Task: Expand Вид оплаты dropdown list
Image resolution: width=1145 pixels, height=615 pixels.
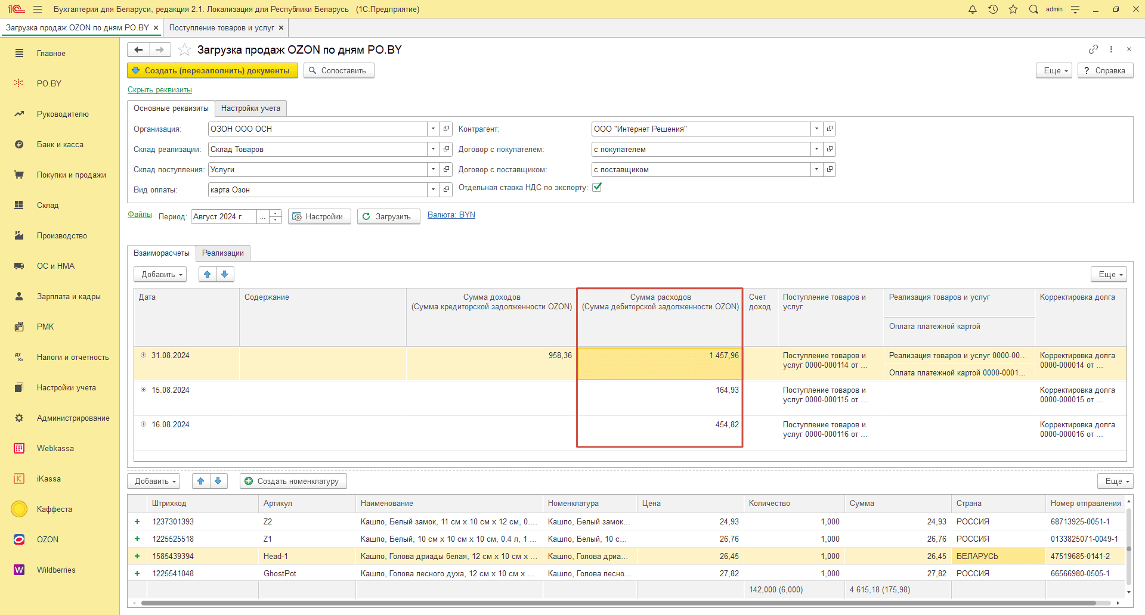Action: 434,190
